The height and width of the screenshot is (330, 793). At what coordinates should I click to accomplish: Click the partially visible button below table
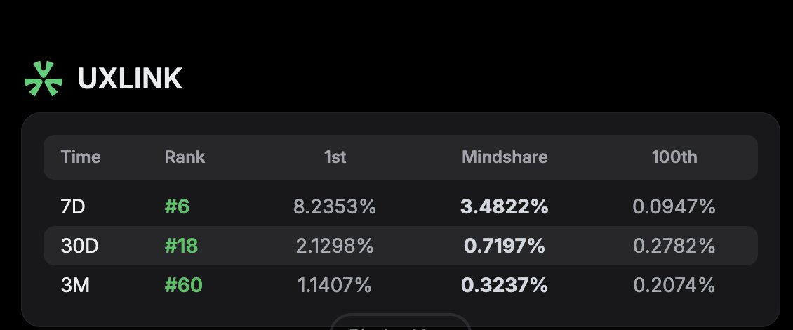pos(401,322)
